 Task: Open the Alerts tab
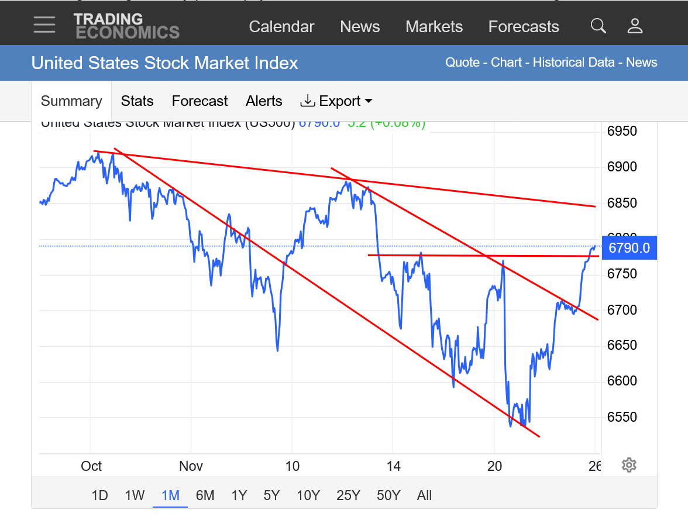264,101
